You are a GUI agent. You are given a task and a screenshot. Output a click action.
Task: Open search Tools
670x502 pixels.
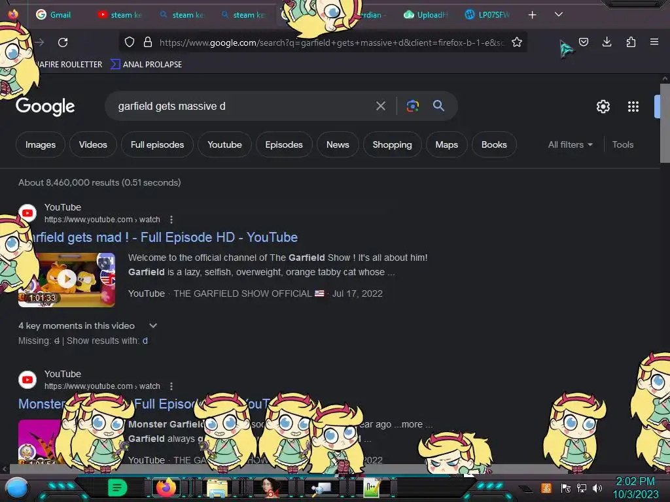point(623,144)
